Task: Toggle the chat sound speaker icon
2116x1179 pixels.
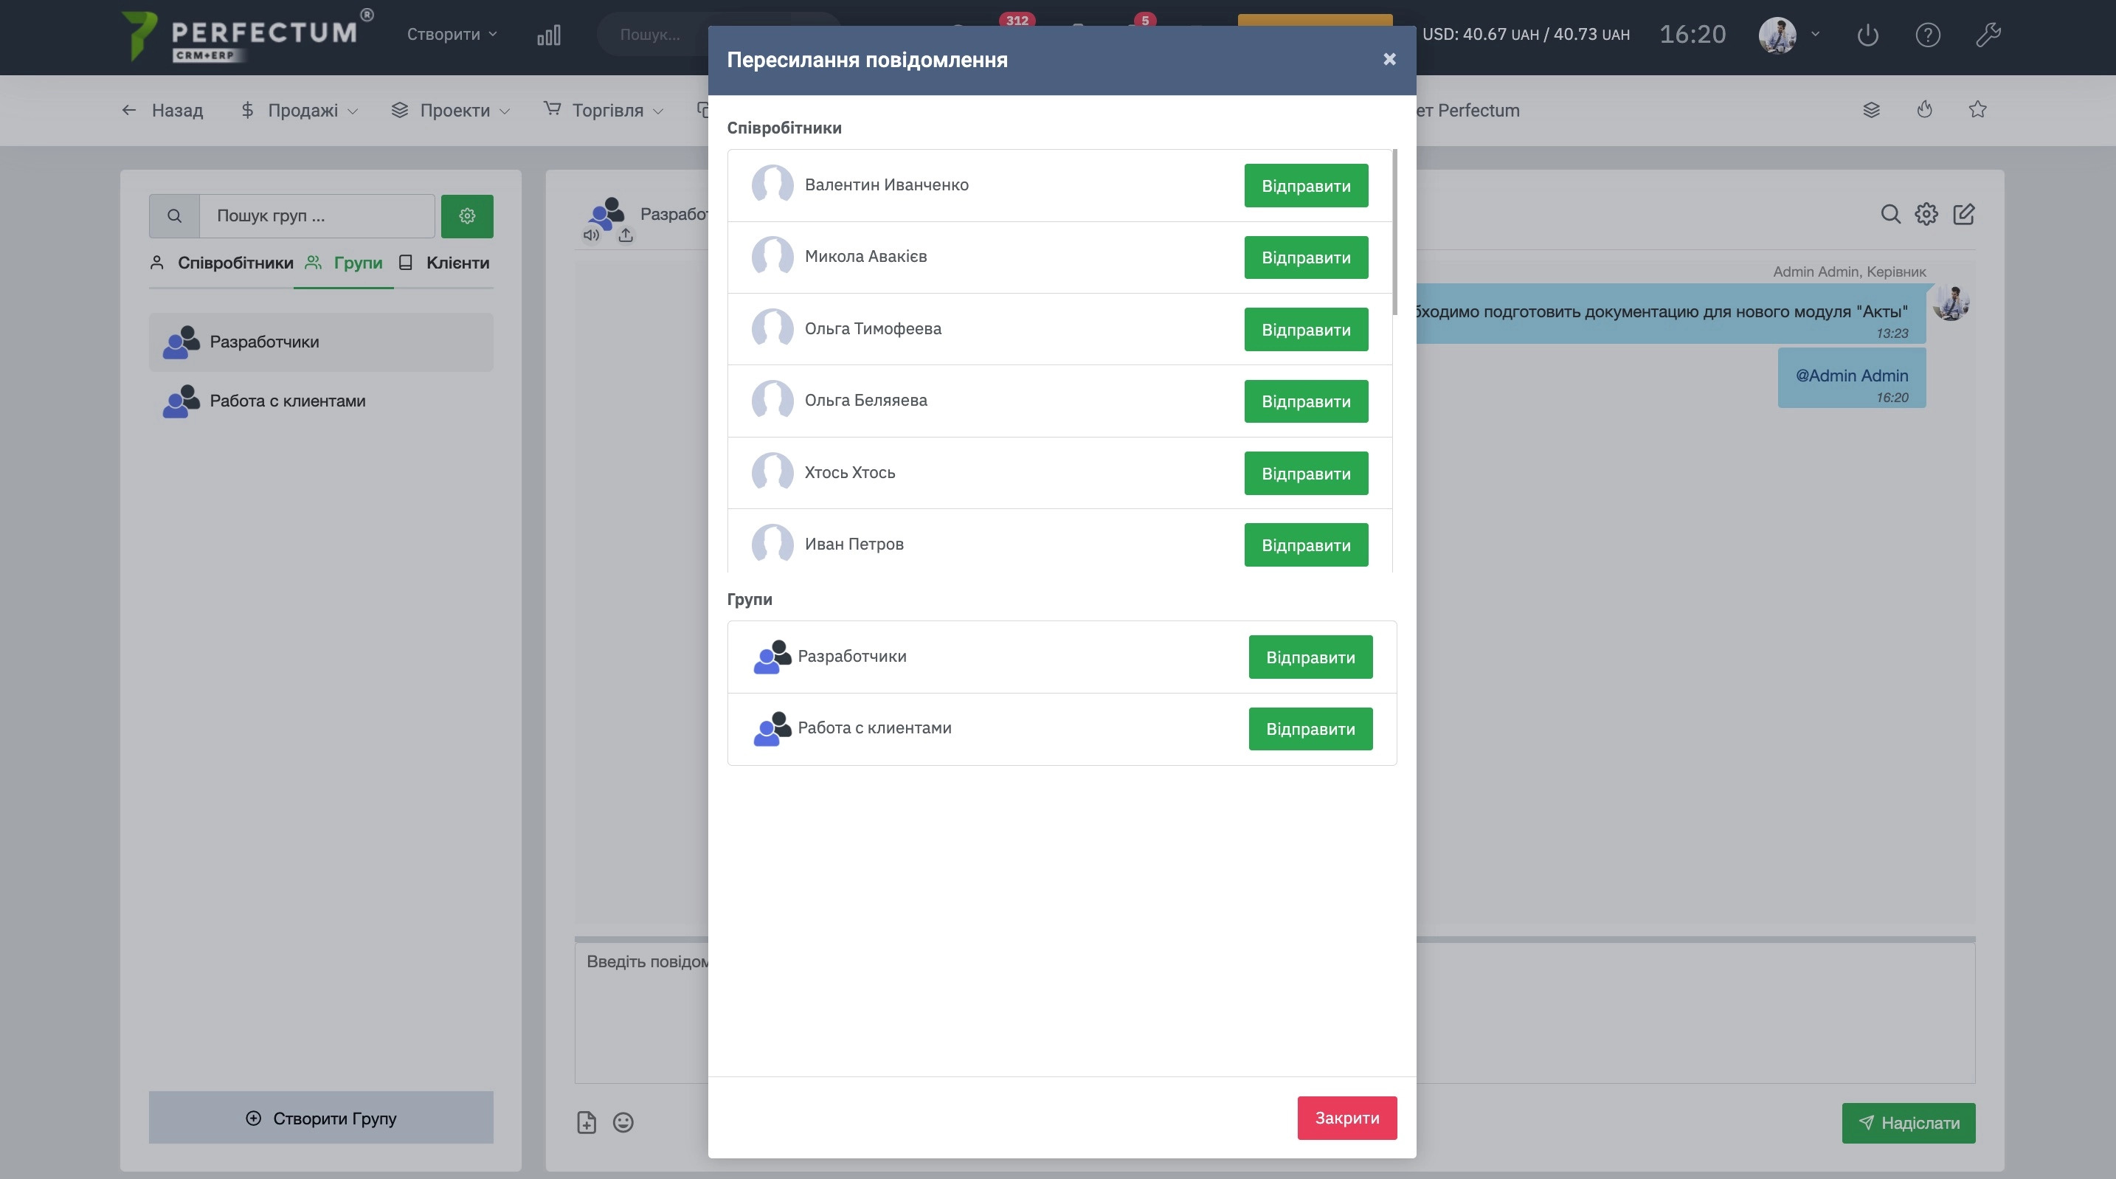Action: click(x=591, y=235)
